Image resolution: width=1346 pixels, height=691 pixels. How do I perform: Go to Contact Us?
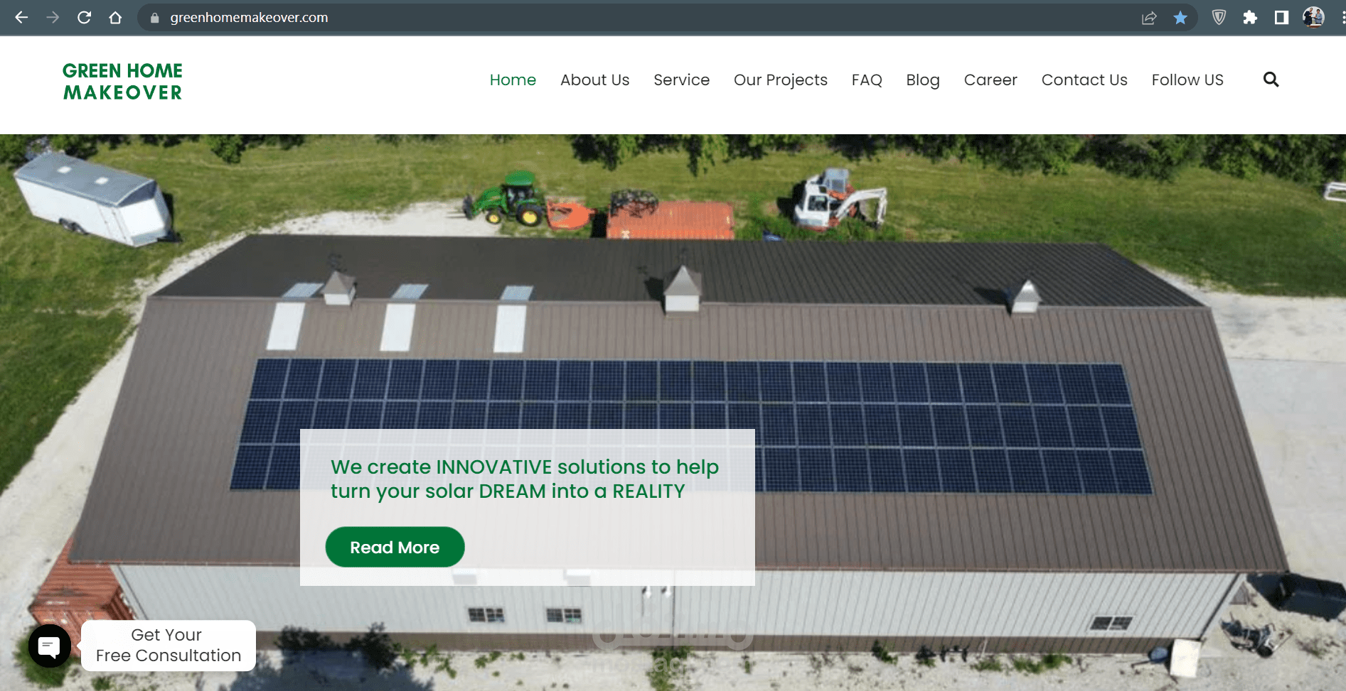pyautogui.click(x=1084, y=80)
